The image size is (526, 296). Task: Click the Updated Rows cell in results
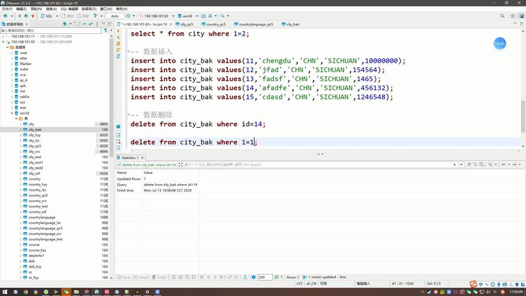click(x=128, y=179)
